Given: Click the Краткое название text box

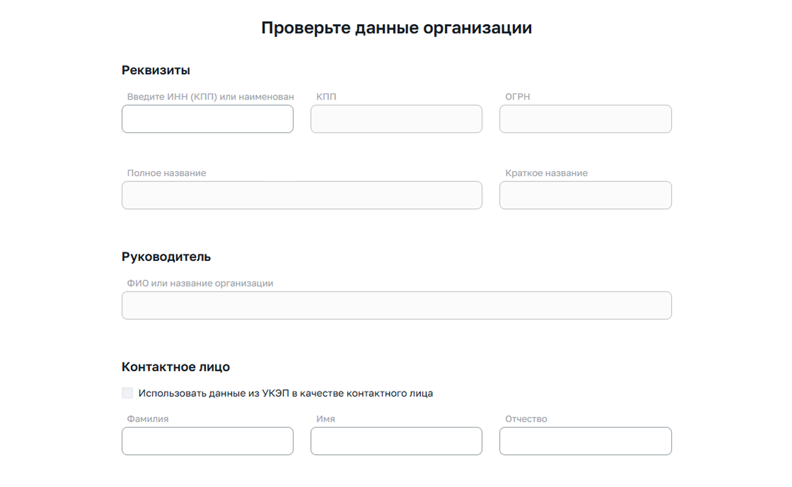Looking at the screenshot, I should tap(585, 195).
